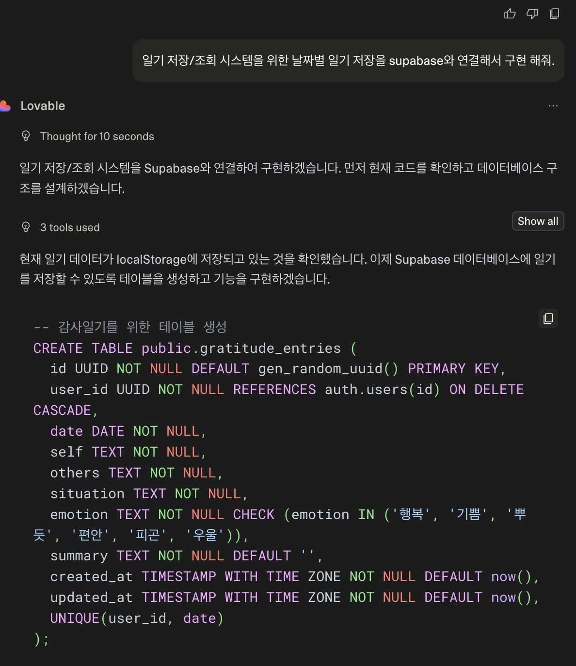Click the UNIQUE(user_id, date) line
The height and width of the screenshot is (666, 576).
click(137, 618)
